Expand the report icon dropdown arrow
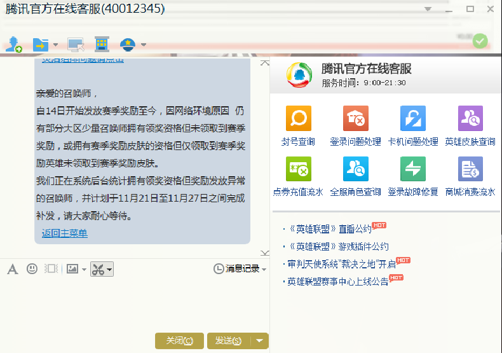 click(144, 45)
